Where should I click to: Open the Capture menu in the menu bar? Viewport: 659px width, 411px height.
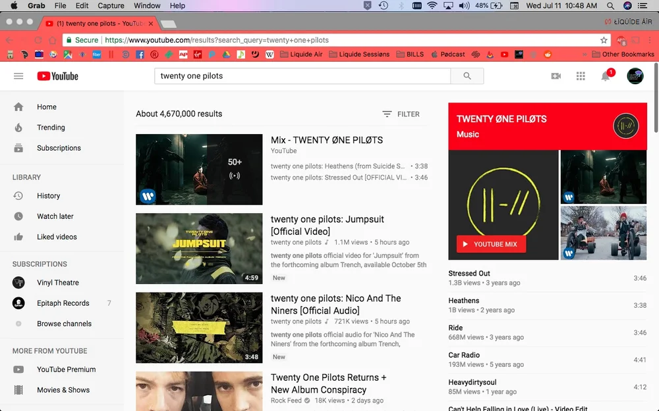[x=110, y=5]
